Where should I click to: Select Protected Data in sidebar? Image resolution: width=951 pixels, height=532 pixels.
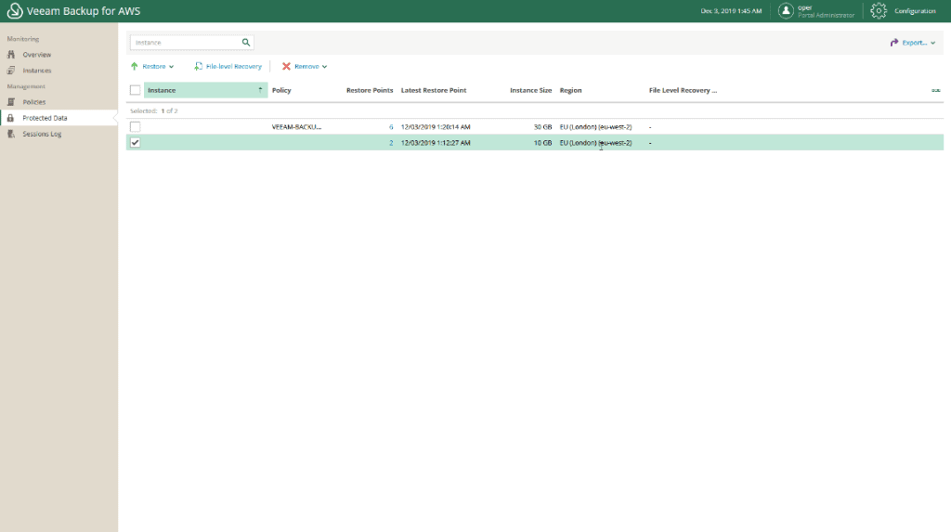pyautogui.click(x=45, y=118)
